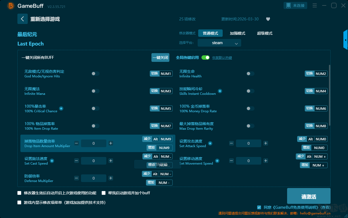Toggle Skills Instant Cooldown switch

pyautogui.click(x=250, y=91)
